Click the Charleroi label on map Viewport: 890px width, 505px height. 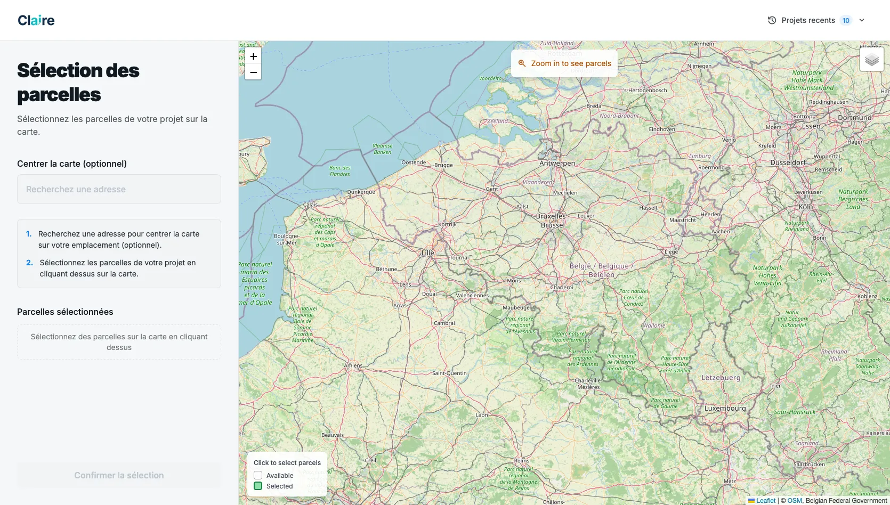pyautogui.click(x=562, y=287)
